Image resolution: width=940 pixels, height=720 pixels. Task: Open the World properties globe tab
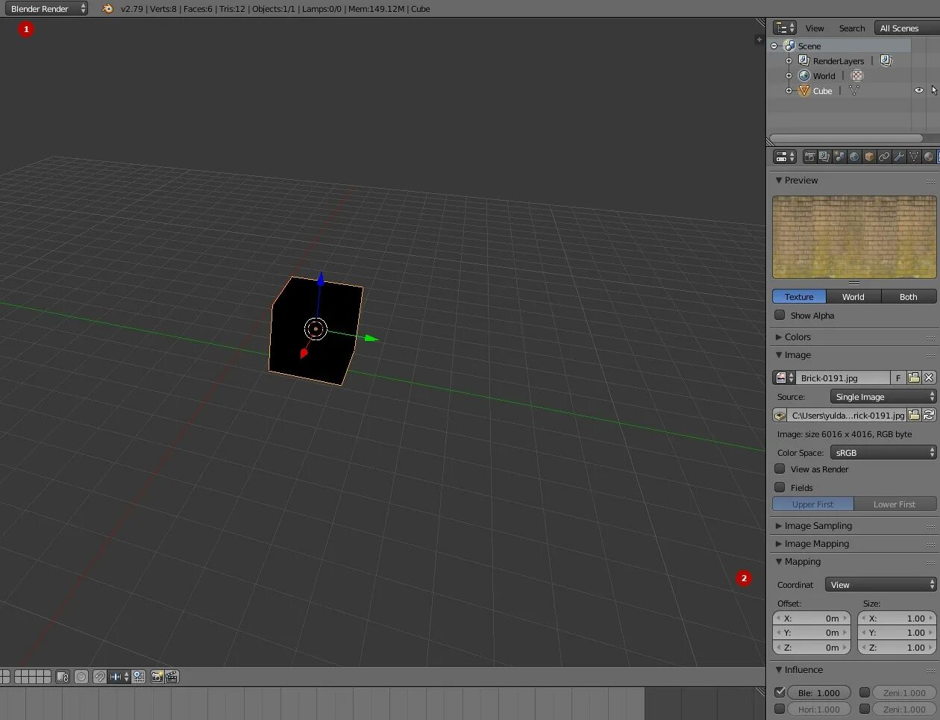click(854, 157)
